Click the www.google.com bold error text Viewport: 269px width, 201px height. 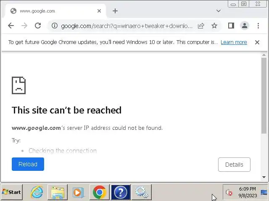tap(36, 128)
